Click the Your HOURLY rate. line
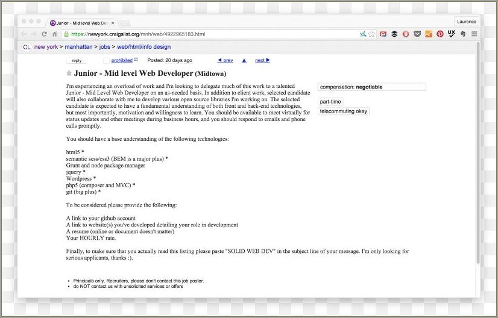Screen dimensions: 498x318 [91, 238]
